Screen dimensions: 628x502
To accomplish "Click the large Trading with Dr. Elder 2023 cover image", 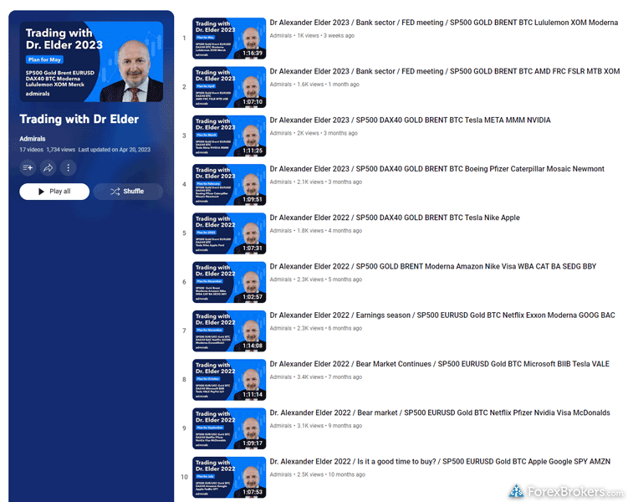I will point(91,61).
